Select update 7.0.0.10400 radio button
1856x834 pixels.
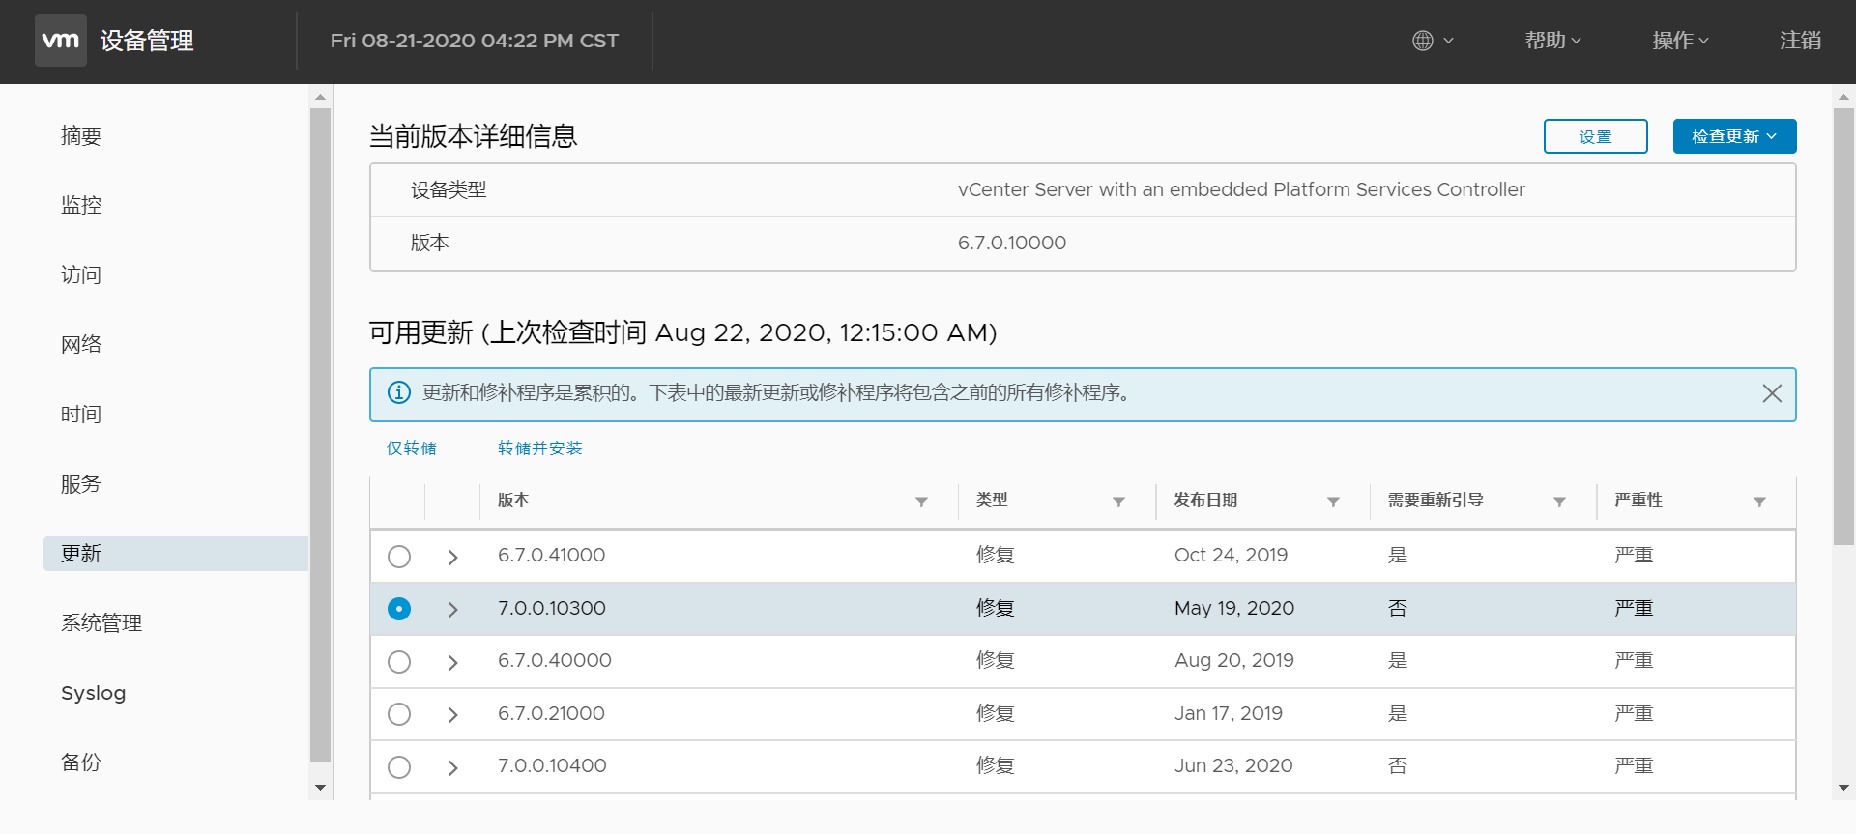tap(399, 767)
